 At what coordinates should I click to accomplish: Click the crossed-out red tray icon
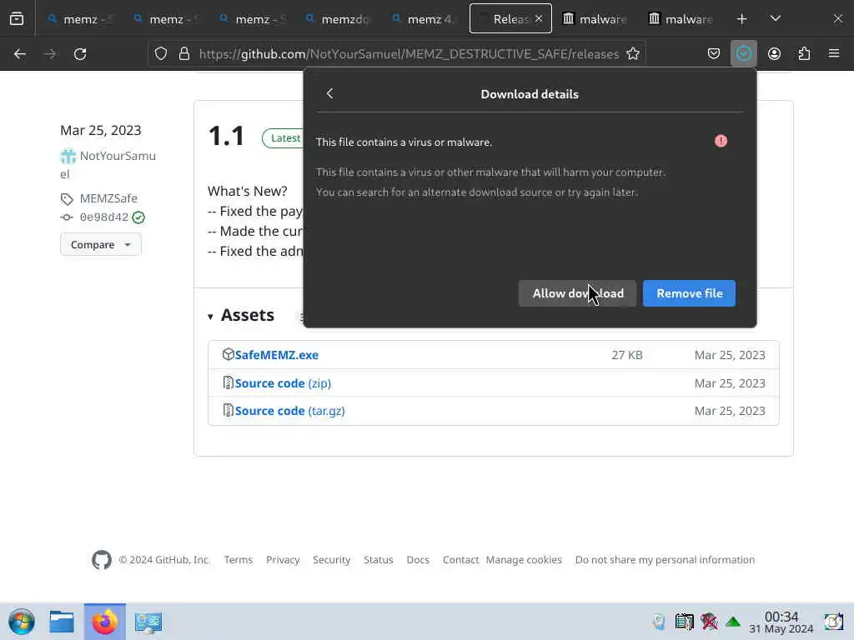(x=709, y=622)
